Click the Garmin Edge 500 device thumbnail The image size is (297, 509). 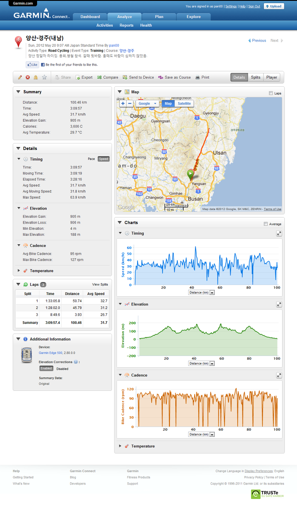click(x=27, y=355)
